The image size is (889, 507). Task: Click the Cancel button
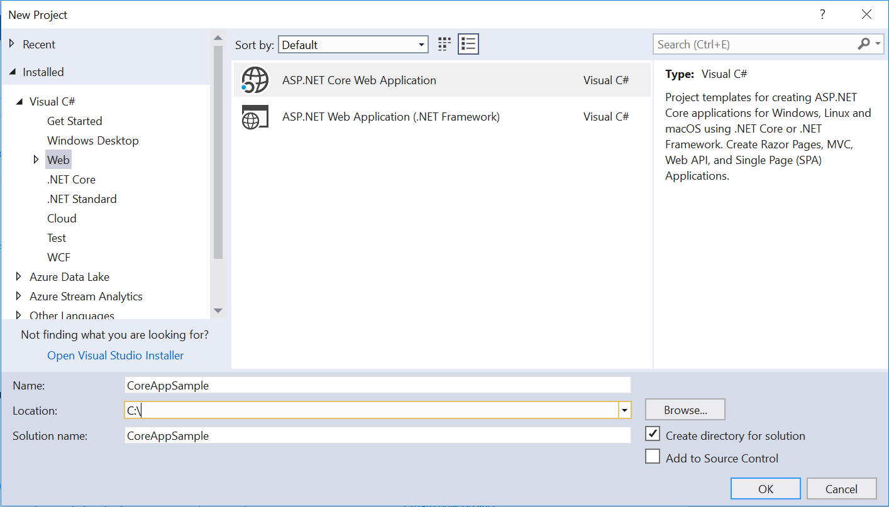click(x=841, y=489)
